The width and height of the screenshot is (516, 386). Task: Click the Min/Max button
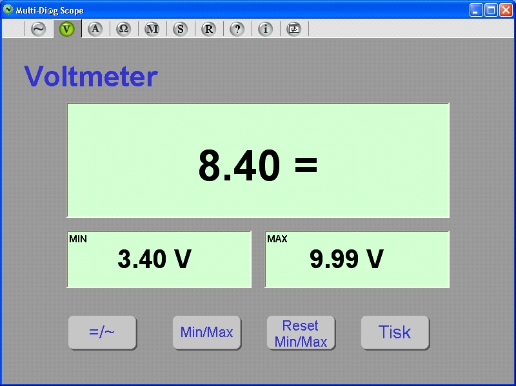[x=207, y=333]
